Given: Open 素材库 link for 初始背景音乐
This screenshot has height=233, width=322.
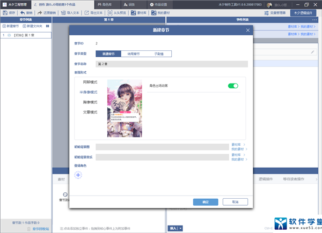Looking at the screenshot, I should [x=238, y=155].
